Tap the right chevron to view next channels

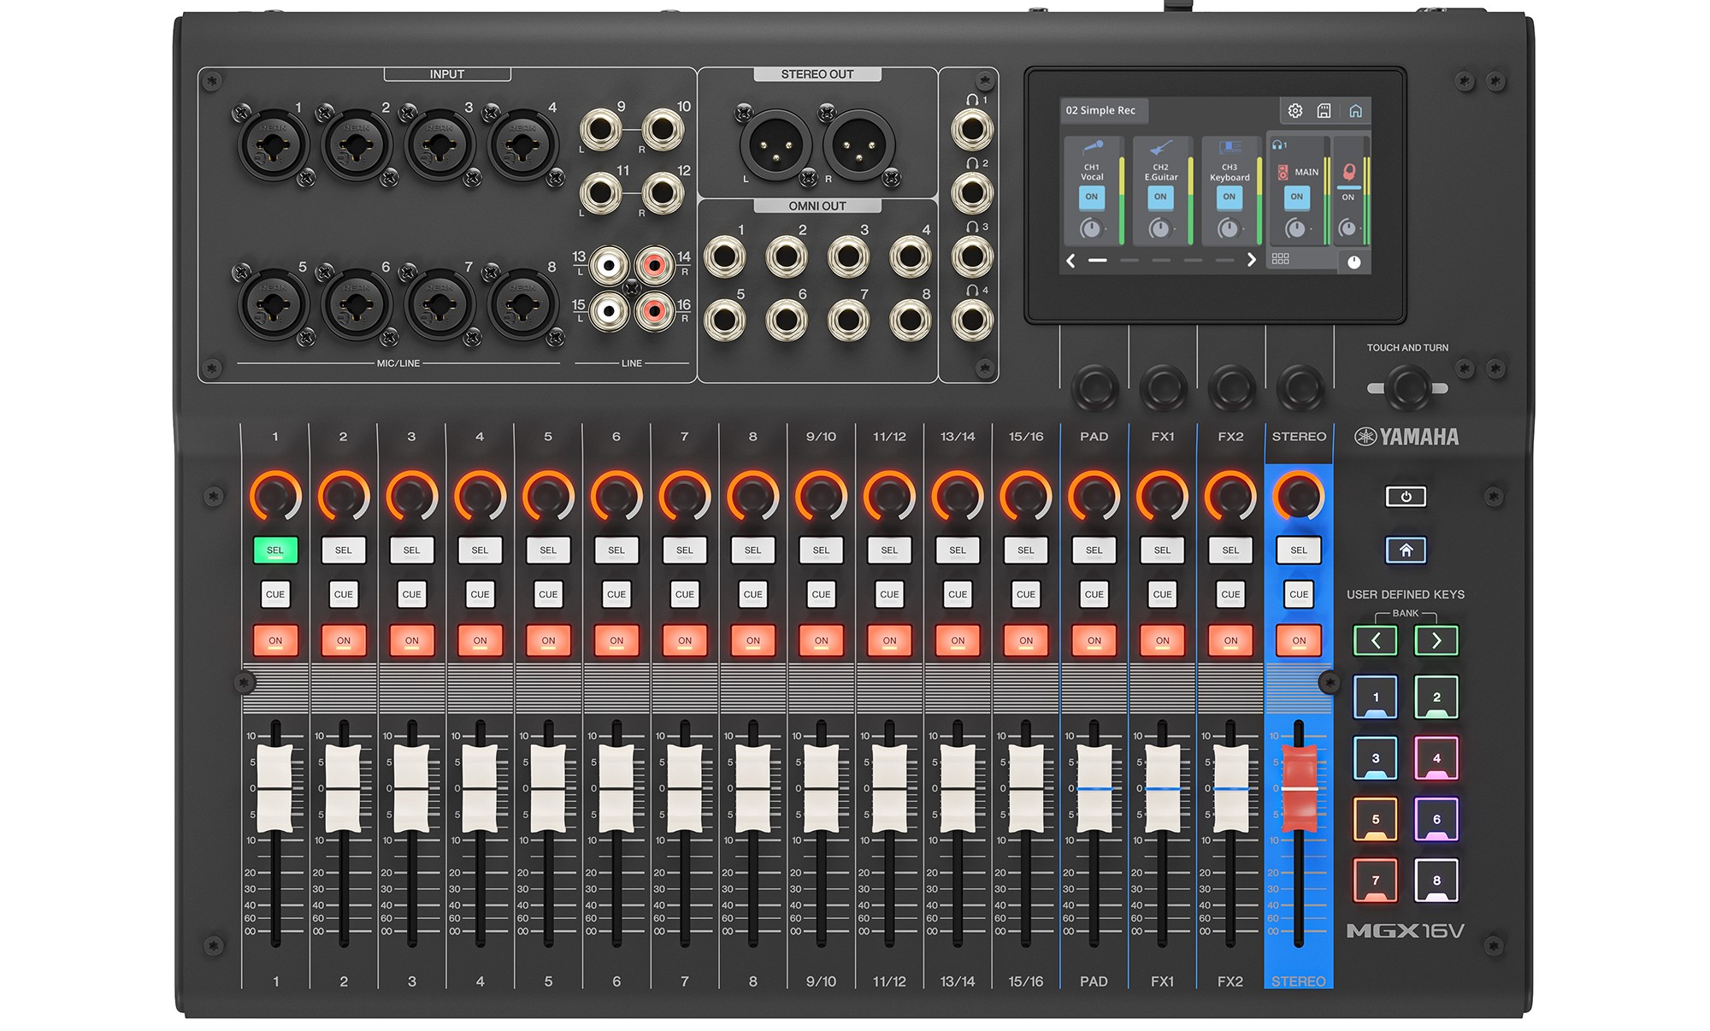pos(1252,260)
